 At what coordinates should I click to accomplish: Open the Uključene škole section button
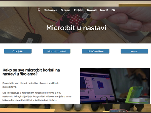(x=96, y=51)
